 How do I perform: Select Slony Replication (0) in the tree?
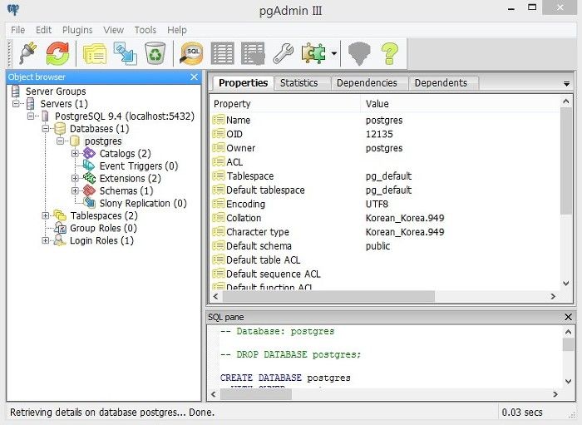[143, 204]
